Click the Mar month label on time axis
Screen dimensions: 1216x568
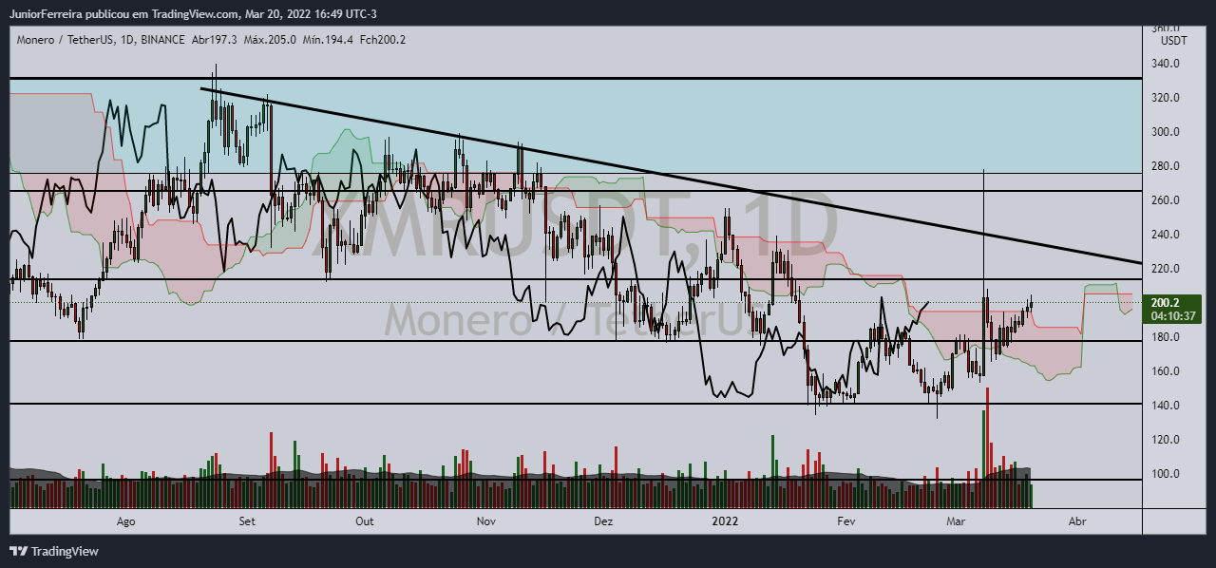pos(956,521)
